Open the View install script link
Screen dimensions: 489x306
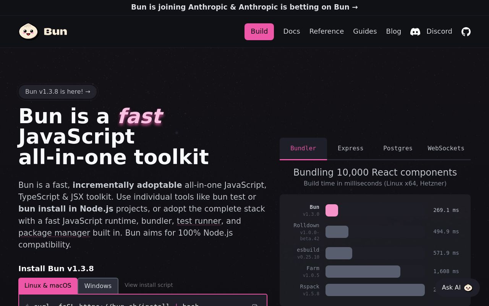[x=149, y=285]
